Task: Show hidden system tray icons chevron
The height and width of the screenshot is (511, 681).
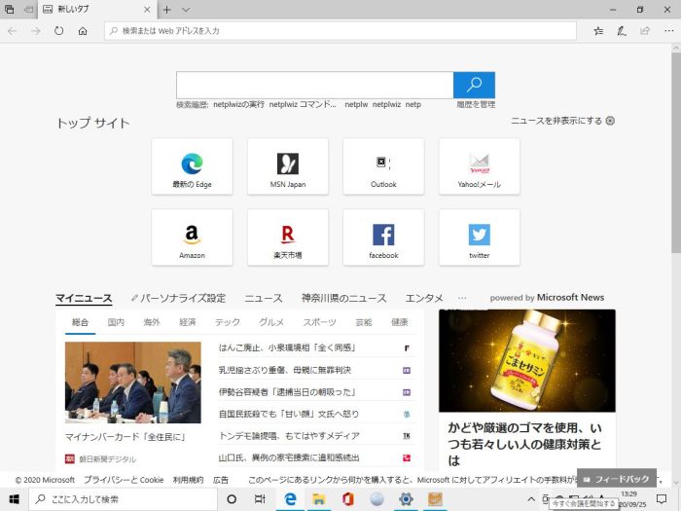Action: [546, 499]
